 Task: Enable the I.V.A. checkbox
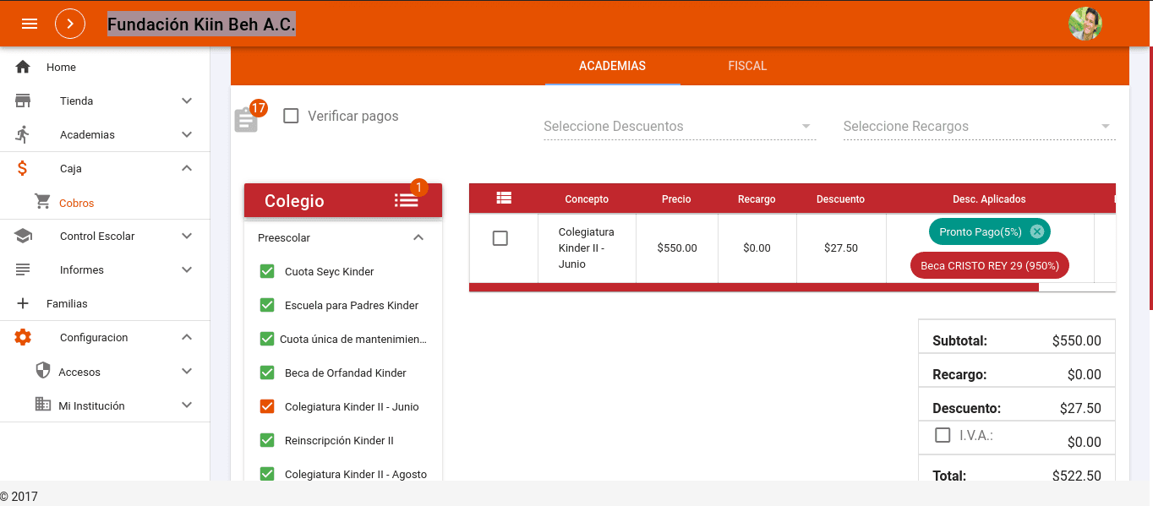[943, 435]
